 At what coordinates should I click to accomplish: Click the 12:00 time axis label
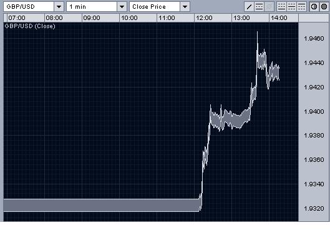204,18
